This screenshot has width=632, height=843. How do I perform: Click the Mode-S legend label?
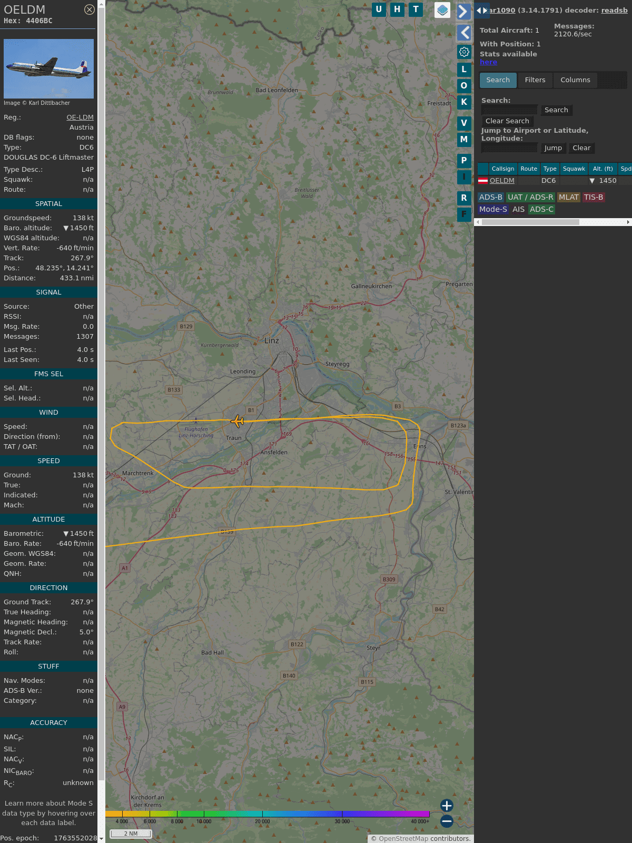493,210
